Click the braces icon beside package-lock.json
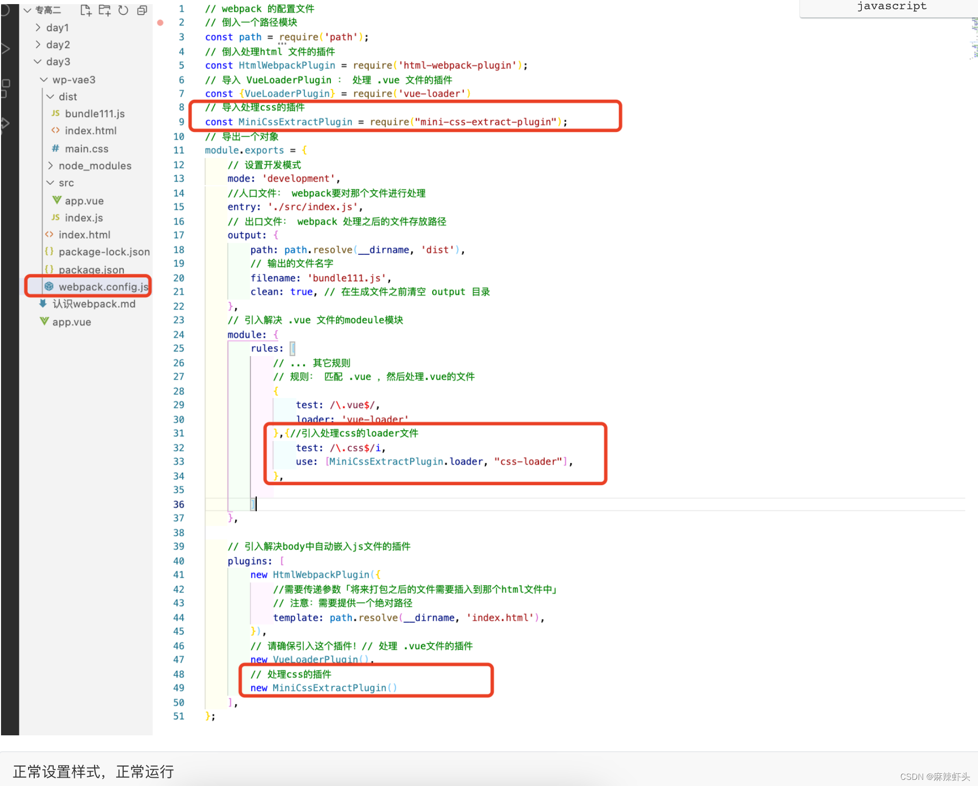The image size is (978, 786). point(49,251)
